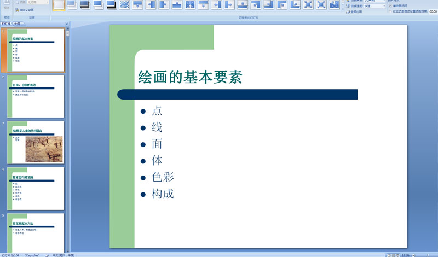438x257 pixels.
Task: Select slide 4 thumbnail 基本形与简笔画
Action: click(x=36, y=189)
